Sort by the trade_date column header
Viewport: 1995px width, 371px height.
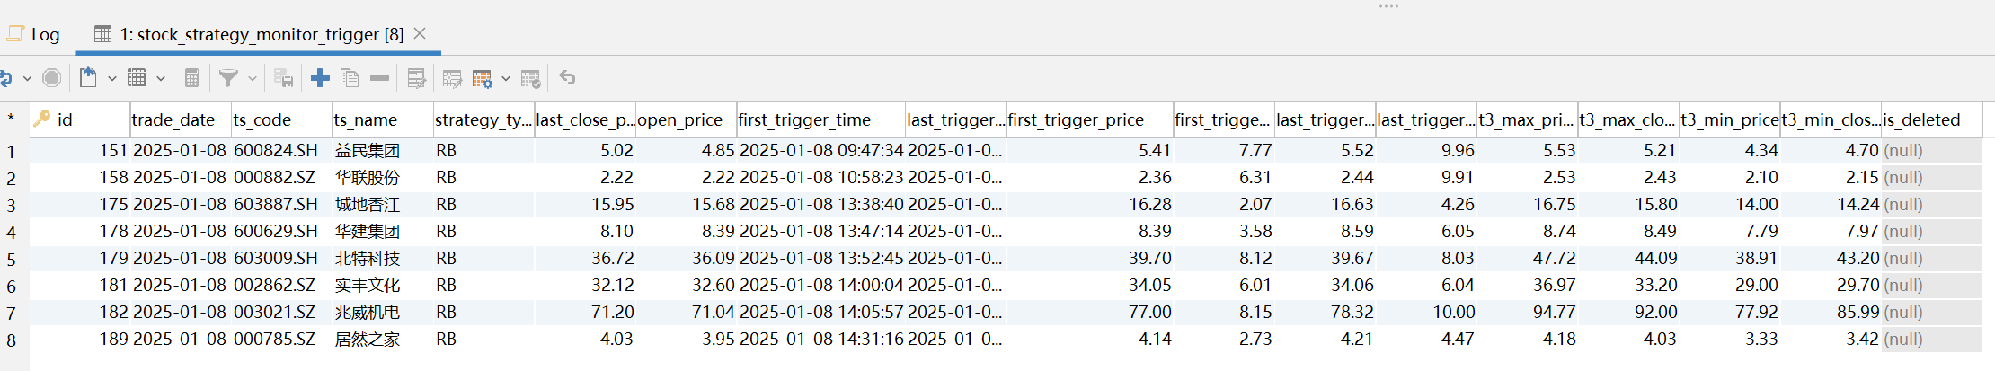(173, 119)
